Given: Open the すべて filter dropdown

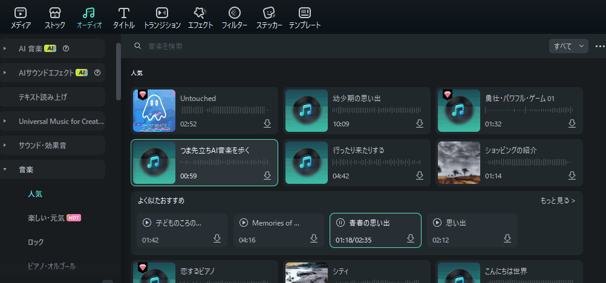Looking at the screenshot, I should (x=568, y=46).
